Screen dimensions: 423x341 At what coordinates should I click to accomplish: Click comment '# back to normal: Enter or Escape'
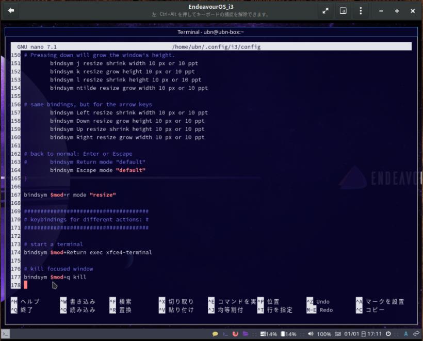pos(78,154)
